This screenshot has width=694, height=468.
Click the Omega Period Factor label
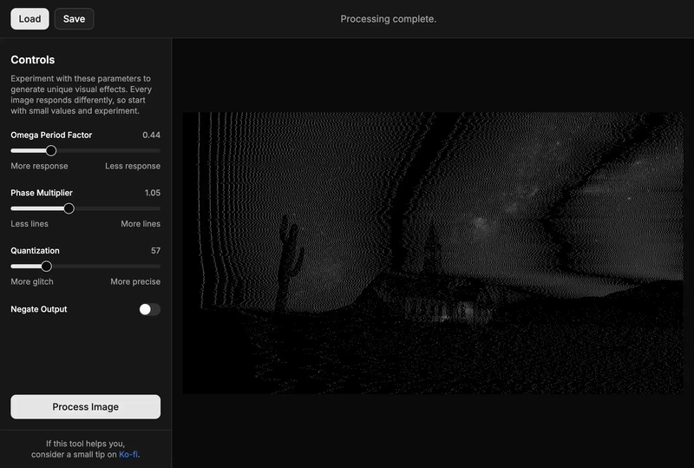tap(51, 135)
